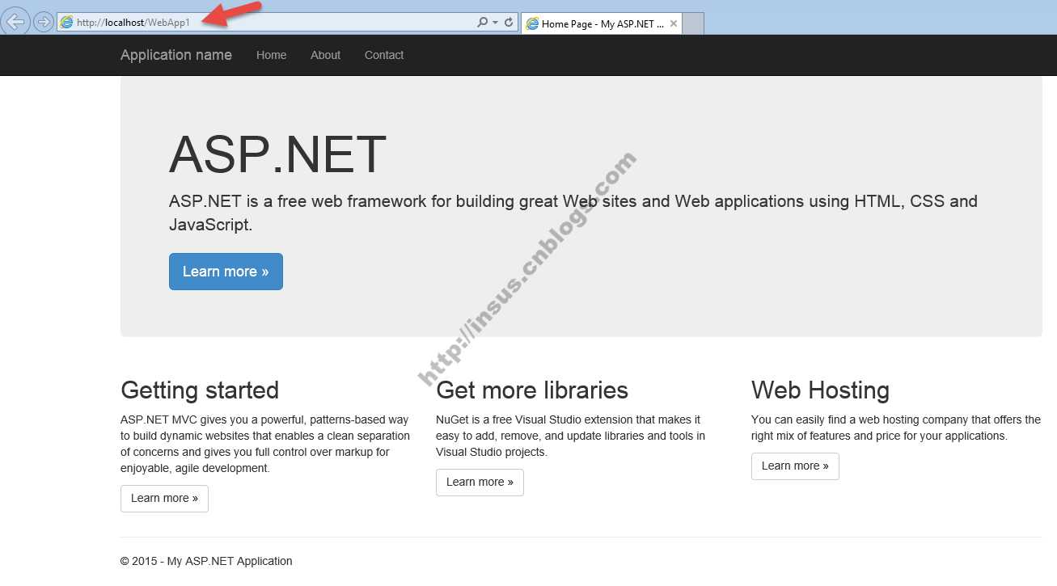Viewport: 1057px width, 586px height.
Task: Open the address bar dropdown arrow
Action: [495, 23]
